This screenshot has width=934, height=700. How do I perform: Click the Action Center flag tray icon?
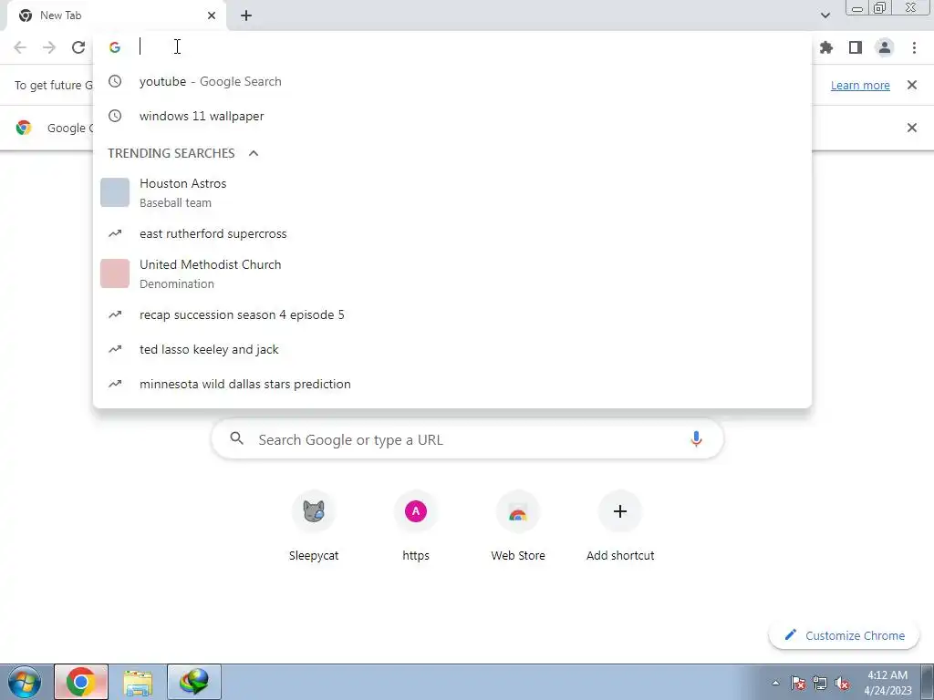[798, 683]
